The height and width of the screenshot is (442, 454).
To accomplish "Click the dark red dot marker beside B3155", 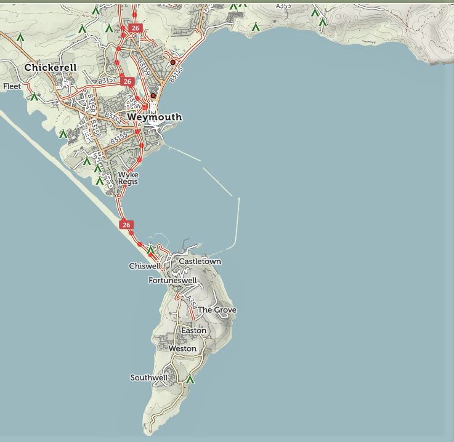I will click(x=172, y=62).
